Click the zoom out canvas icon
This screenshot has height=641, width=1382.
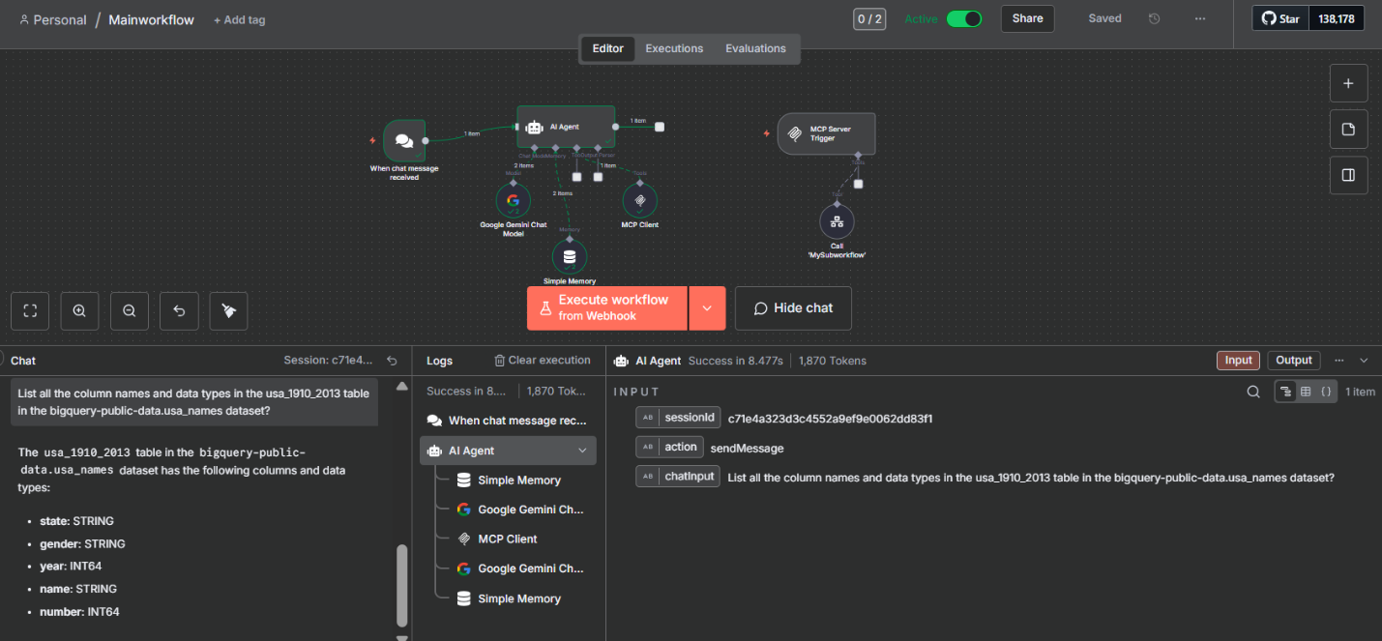[x=129, y=310]
